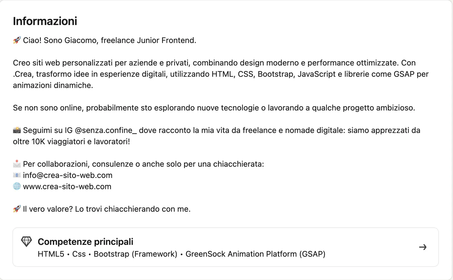Click the diamond icon in Competenze principali

point(26,242)
